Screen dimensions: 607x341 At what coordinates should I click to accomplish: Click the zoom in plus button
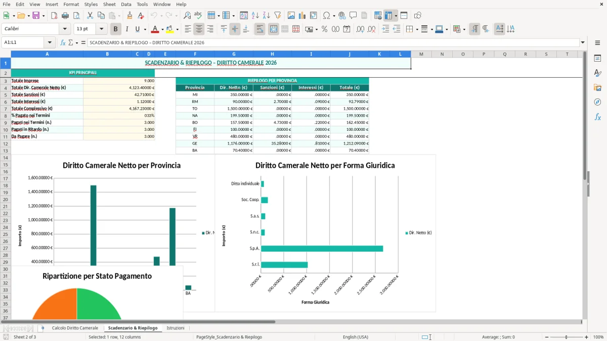coord(586,337)
